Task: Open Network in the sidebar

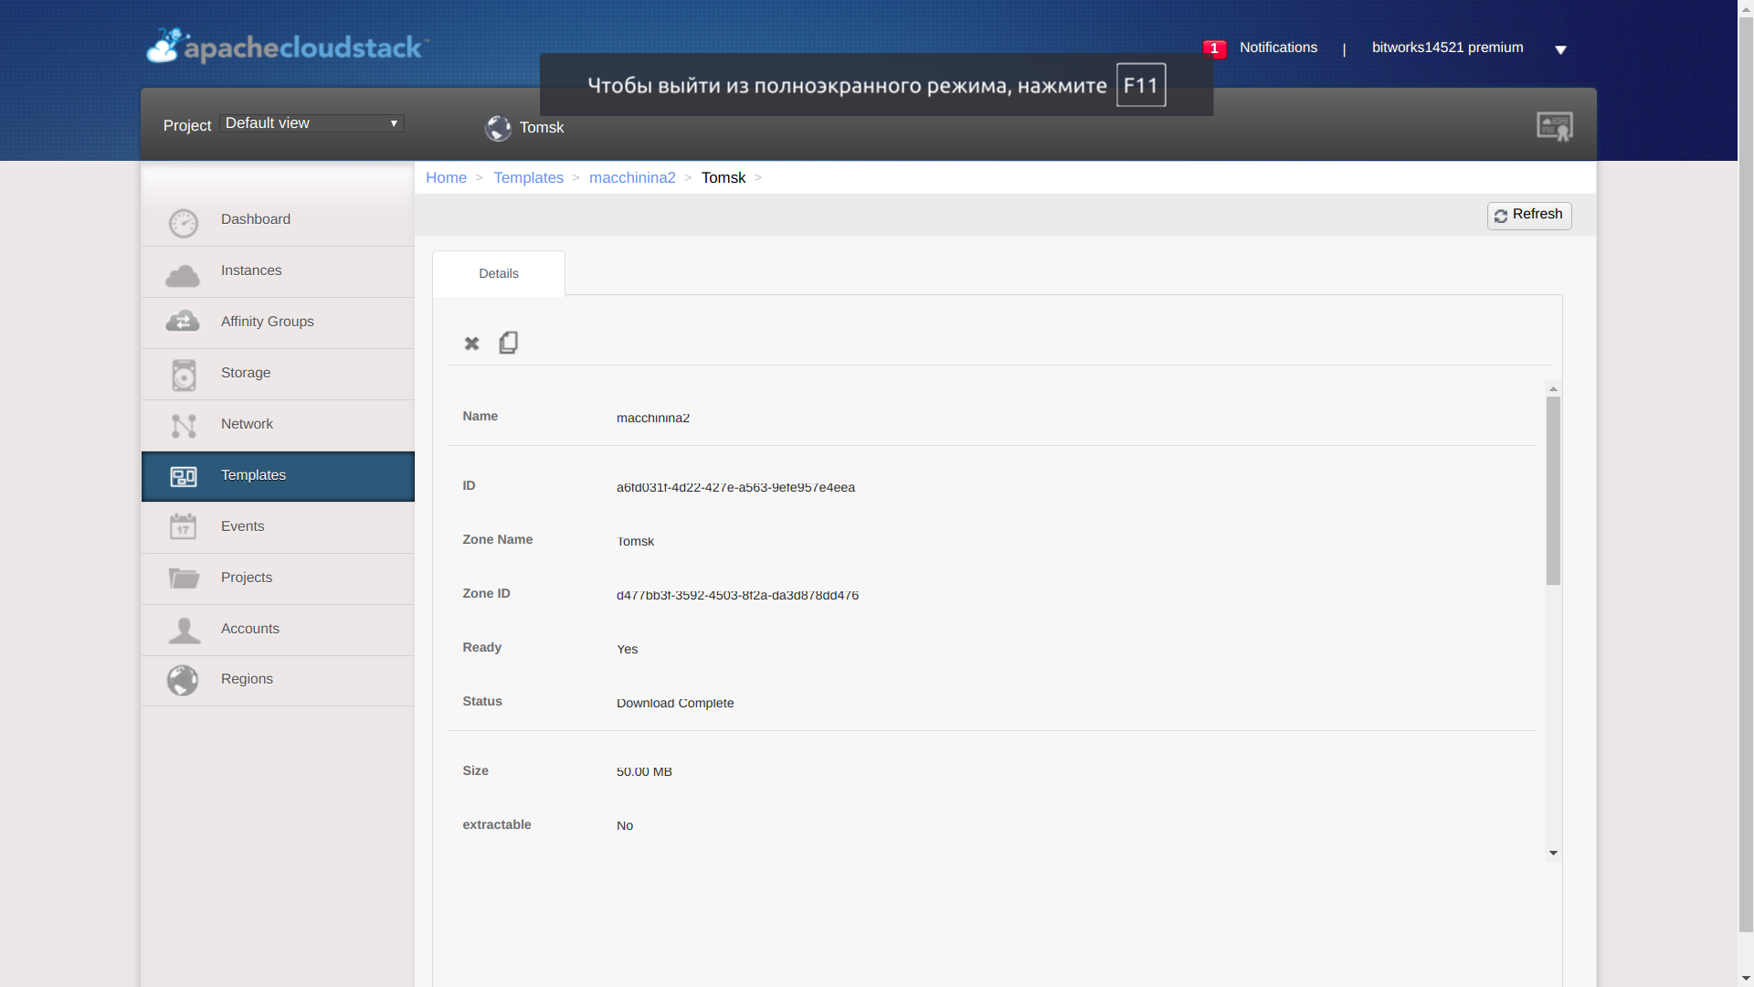Action: 278,425
